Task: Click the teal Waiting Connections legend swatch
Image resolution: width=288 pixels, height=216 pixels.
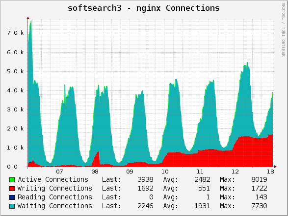Action: click(x=12, y=206)
